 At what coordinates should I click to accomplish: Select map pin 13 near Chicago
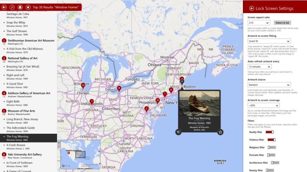tap(83, 86)
